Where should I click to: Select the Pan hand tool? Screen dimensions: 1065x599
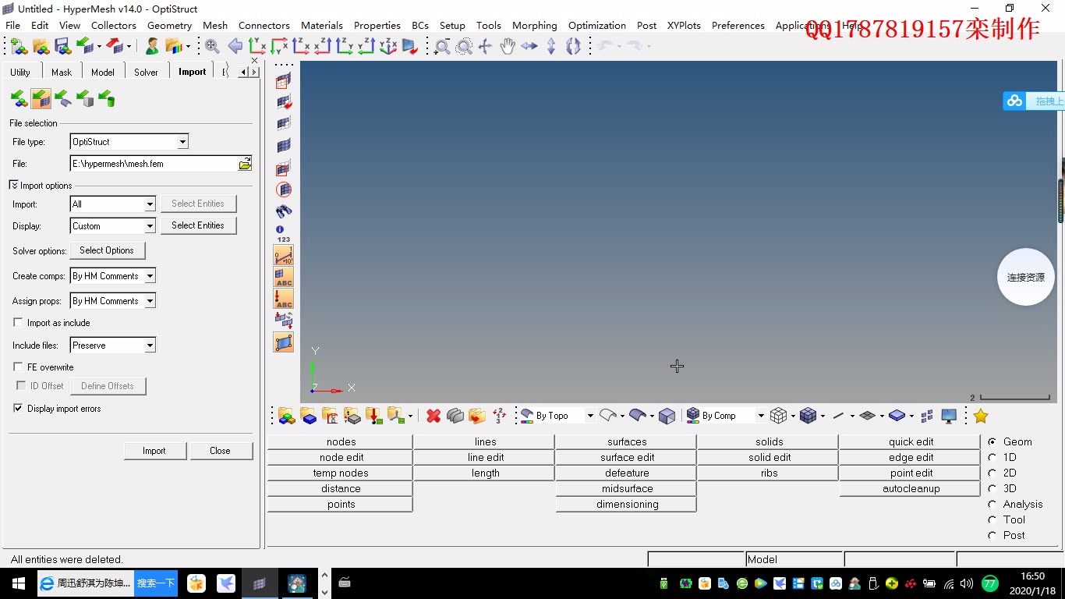click(508, 47)
